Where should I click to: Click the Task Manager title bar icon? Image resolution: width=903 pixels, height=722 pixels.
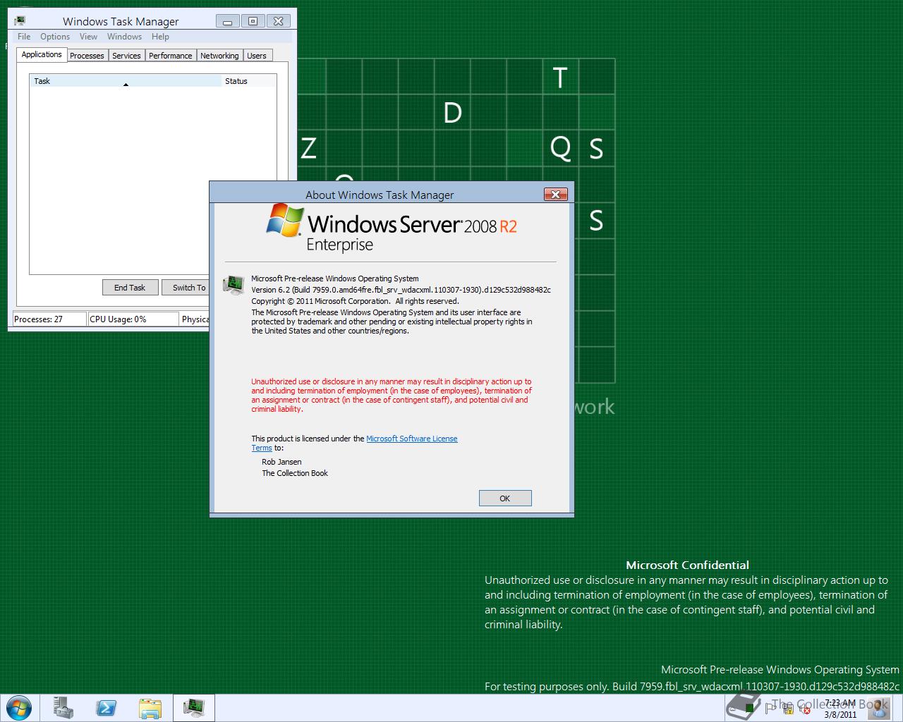tap(20, 21)
